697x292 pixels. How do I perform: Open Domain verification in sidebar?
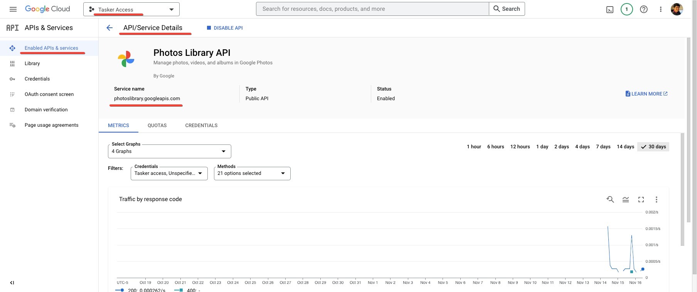tap(46, 110)
